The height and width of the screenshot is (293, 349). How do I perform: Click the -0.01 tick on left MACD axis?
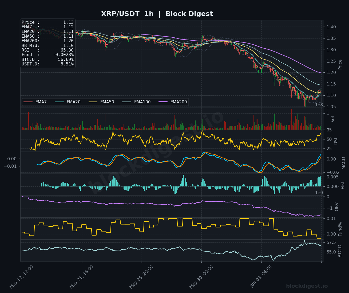coord(10,166)
